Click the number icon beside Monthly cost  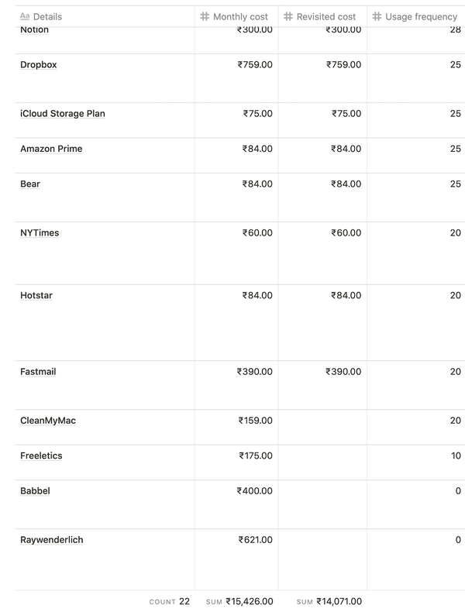(x=205, y=16)
